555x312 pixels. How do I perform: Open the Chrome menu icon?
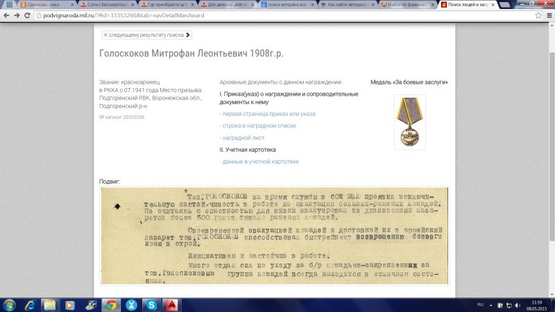pos(546,15)
